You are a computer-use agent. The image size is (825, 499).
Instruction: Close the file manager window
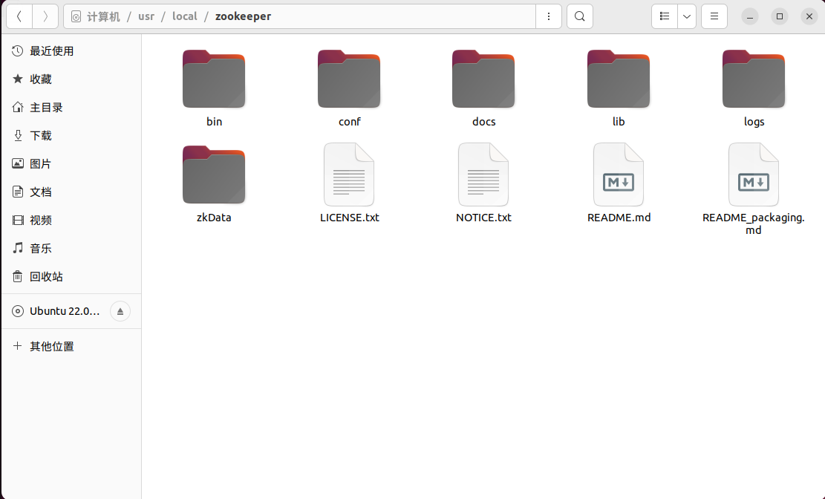click(x=809, y=16)
